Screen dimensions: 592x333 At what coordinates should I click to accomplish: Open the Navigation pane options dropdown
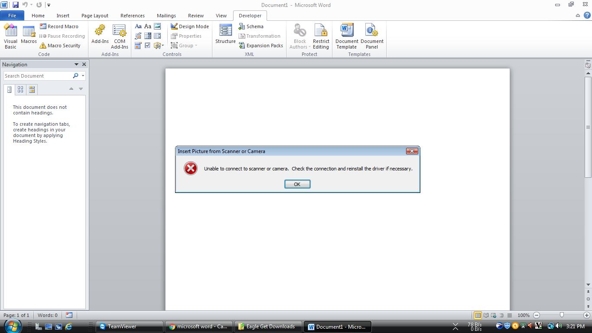click(x=76, y=64)
